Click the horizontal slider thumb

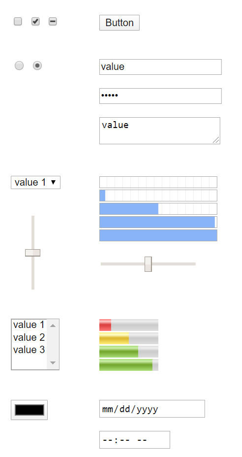coord(148,264)
